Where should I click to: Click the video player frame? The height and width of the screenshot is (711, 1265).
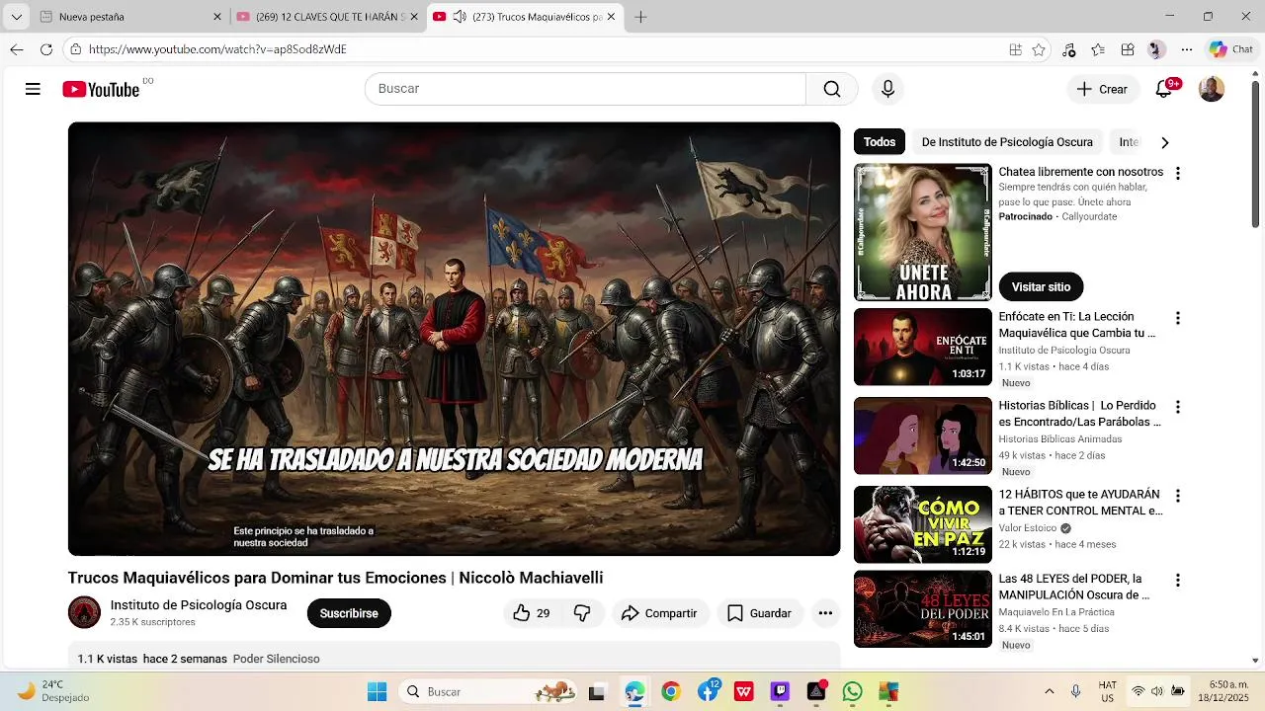pos(454,339)
